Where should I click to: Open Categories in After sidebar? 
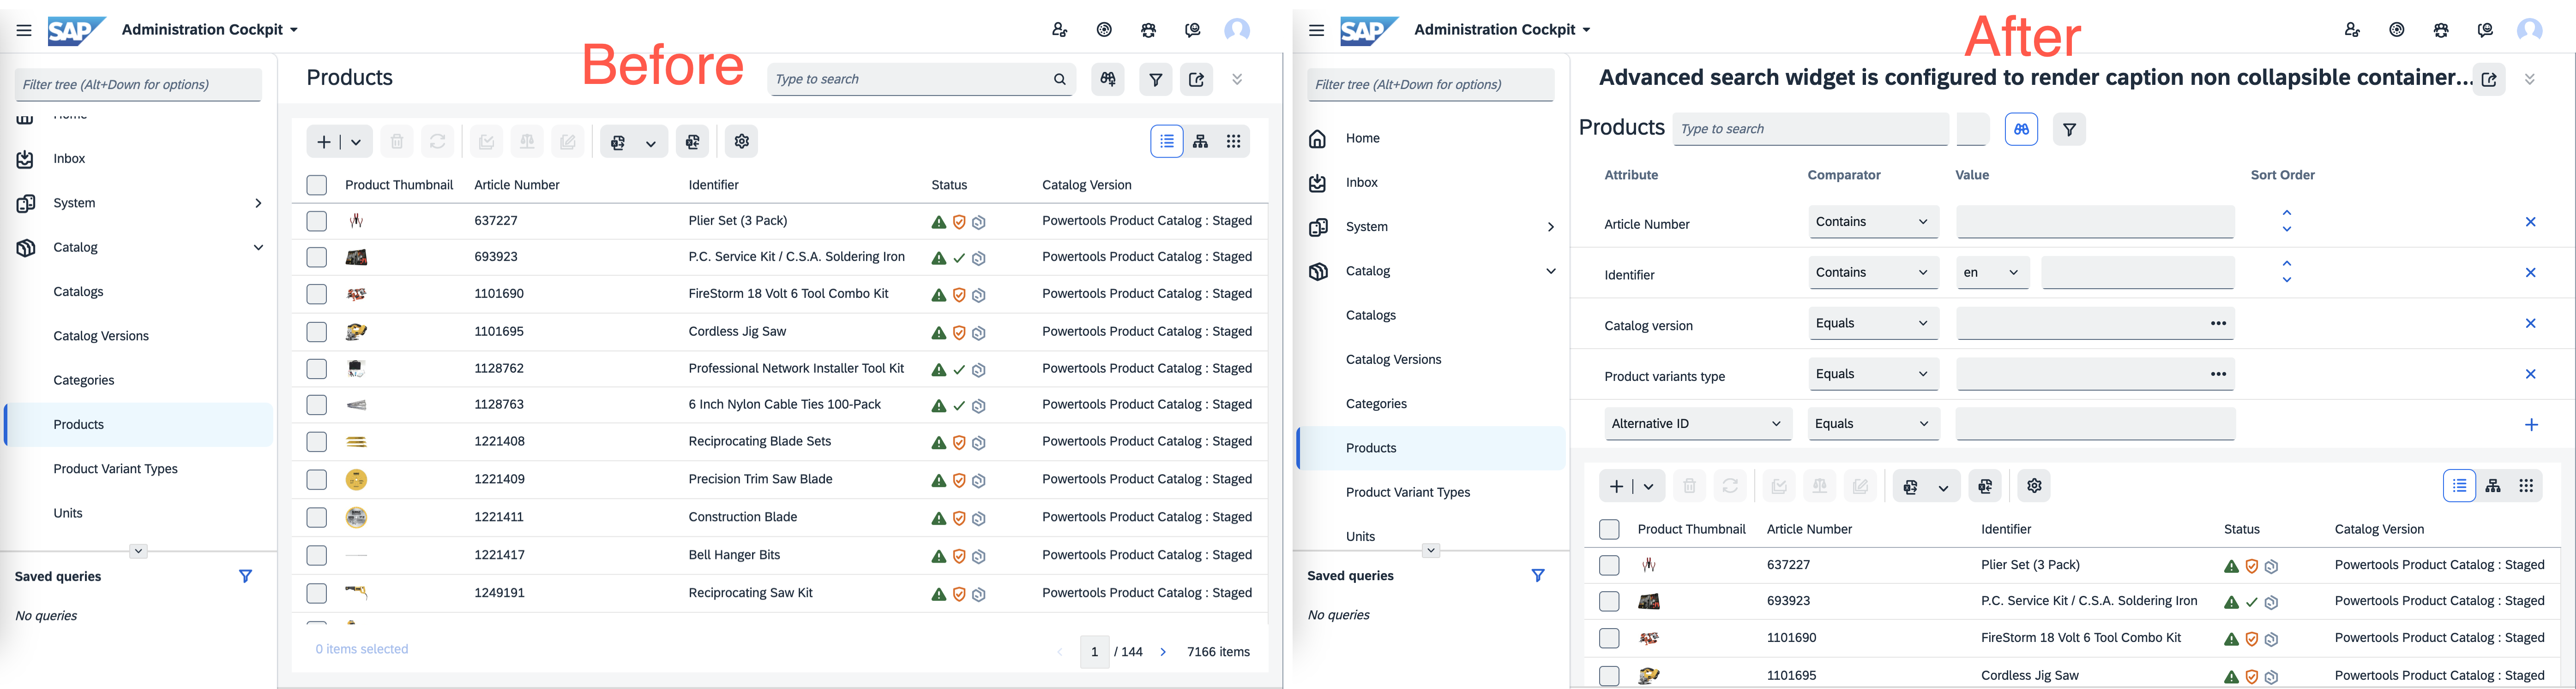click(x=1376, y=404)
